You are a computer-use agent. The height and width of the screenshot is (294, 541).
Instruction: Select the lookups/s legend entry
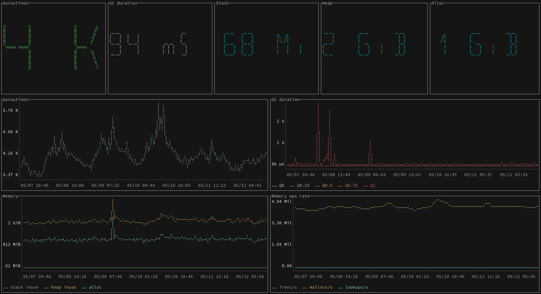(x=353, y=287)
